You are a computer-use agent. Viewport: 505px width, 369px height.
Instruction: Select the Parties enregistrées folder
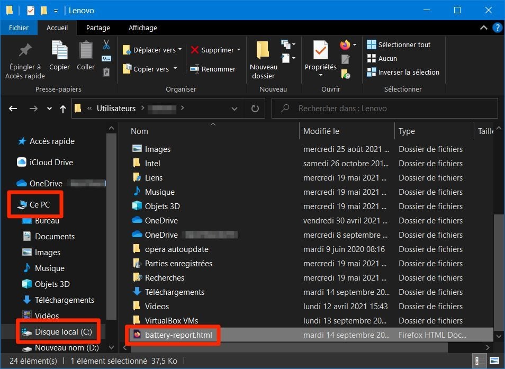[x=173, y=264]
